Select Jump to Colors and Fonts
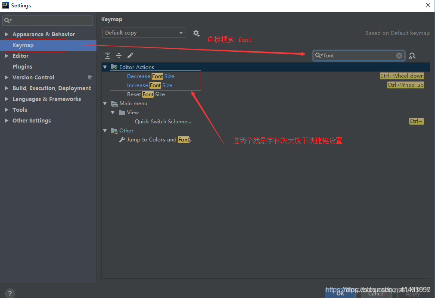 coord(159,140)
